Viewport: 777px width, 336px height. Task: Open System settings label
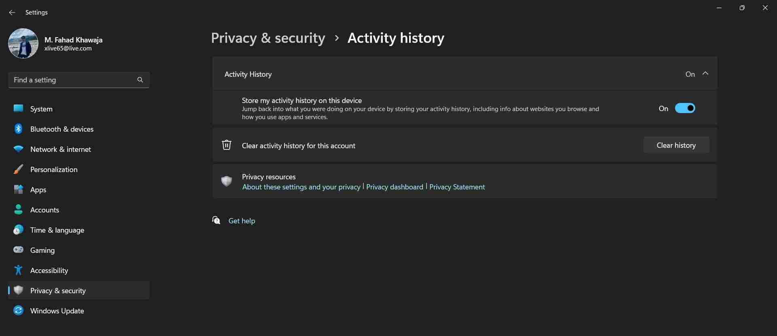41,109
